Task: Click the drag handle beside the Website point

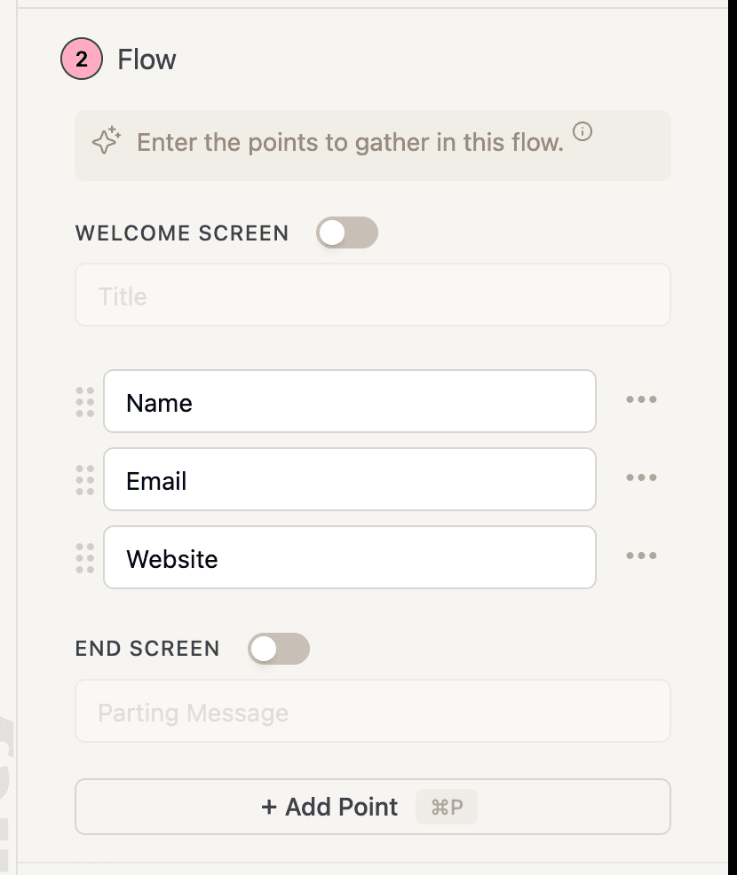Action: (85, 558)
